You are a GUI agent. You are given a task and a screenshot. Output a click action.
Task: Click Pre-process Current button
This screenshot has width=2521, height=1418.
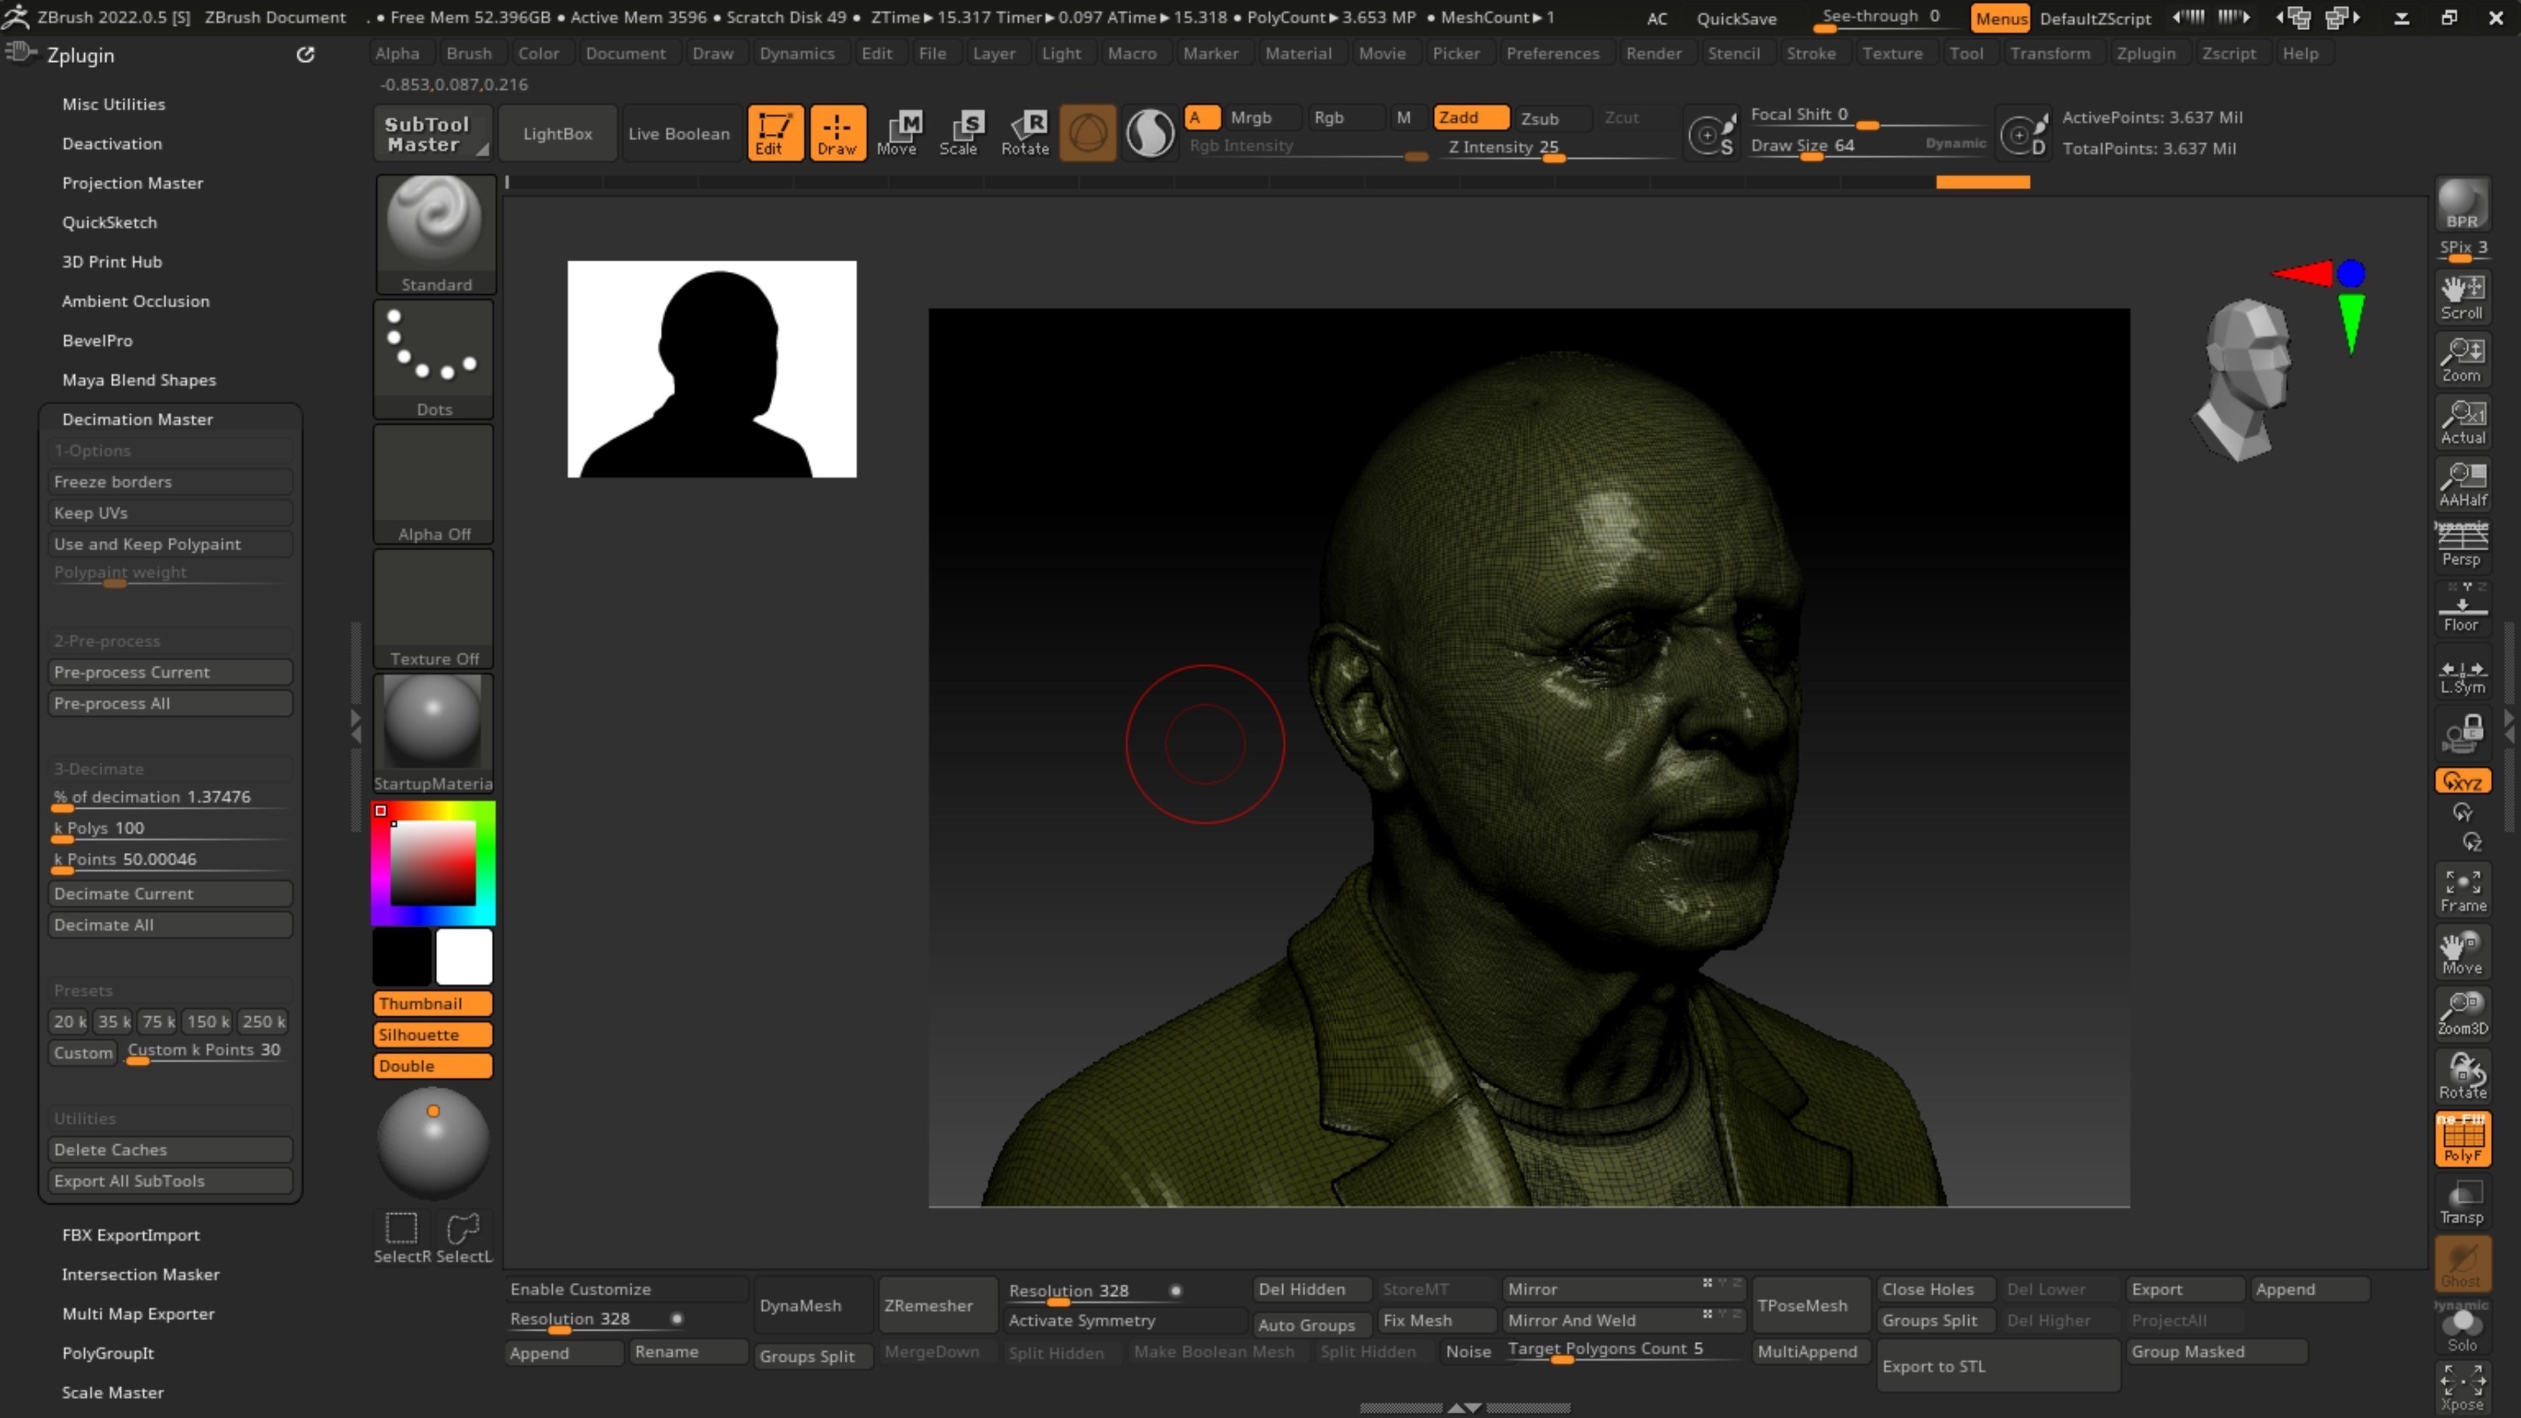click(170, 672)
